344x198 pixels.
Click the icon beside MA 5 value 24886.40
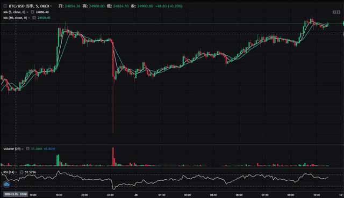[x=32, y=12]
